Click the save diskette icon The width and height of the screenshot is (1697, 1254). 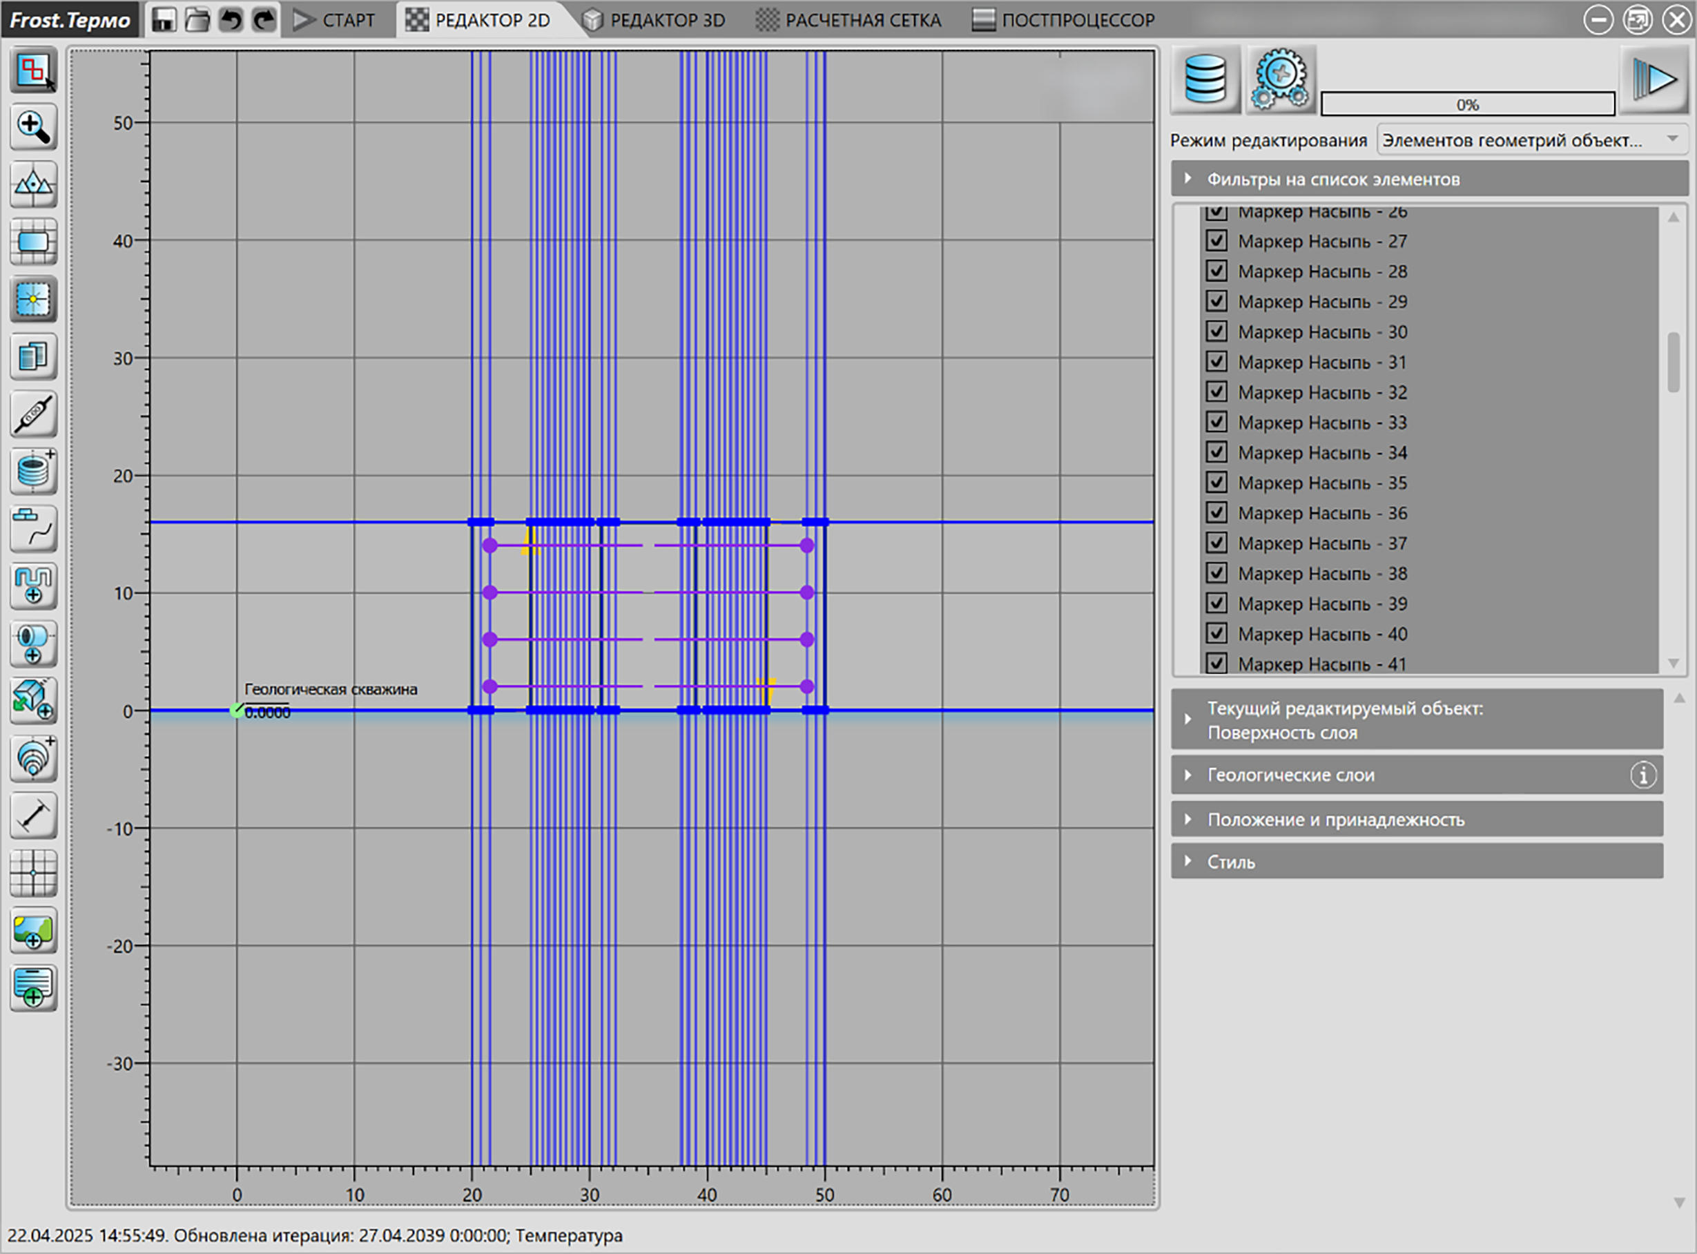pyautogui.click(x=164, y=20)
